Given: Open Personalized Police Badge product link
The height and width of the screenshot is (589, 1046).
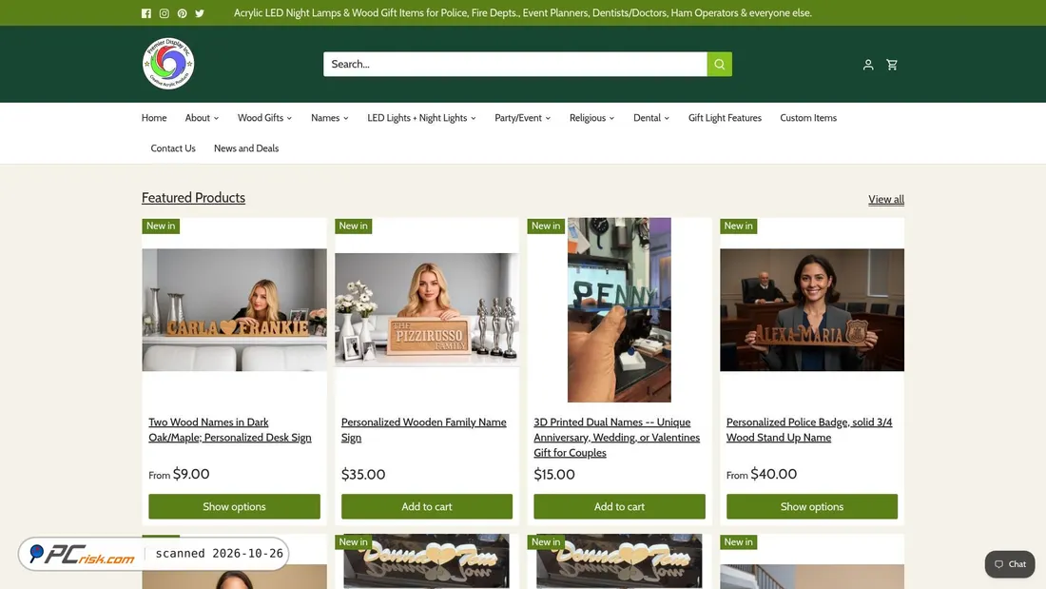Looking at the screenshot, I should coord(809,430).
